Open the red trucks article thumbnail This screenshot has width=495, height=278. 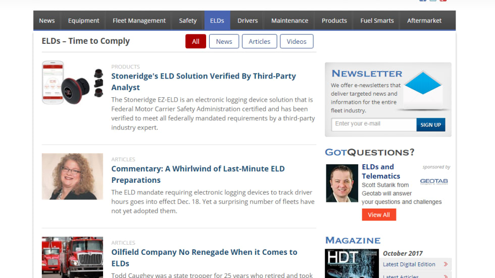72,257
